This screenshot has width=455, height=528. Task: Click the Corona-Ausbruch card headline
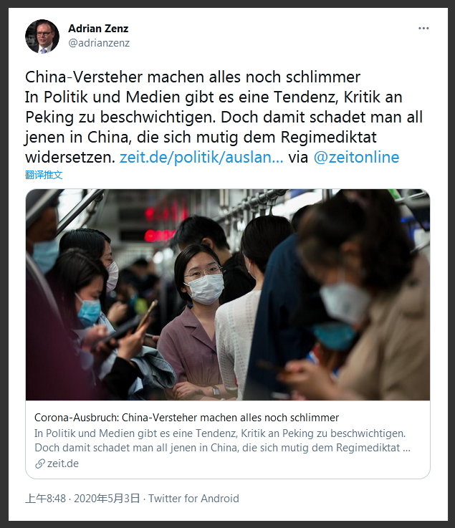186,418
